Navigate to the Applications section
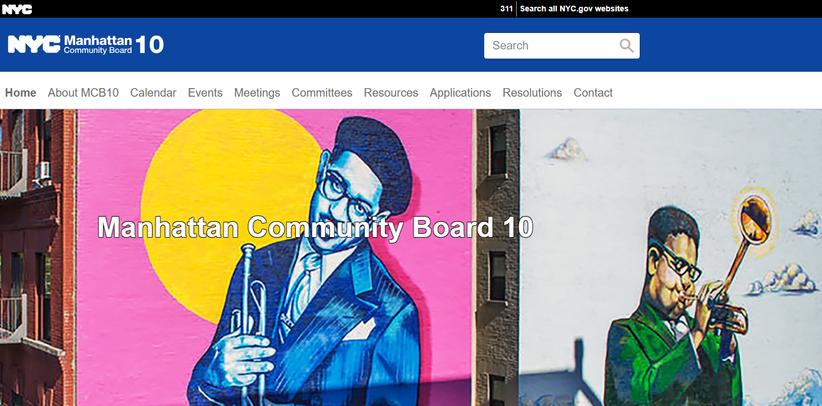822x406 pixels. click(460, 92)
